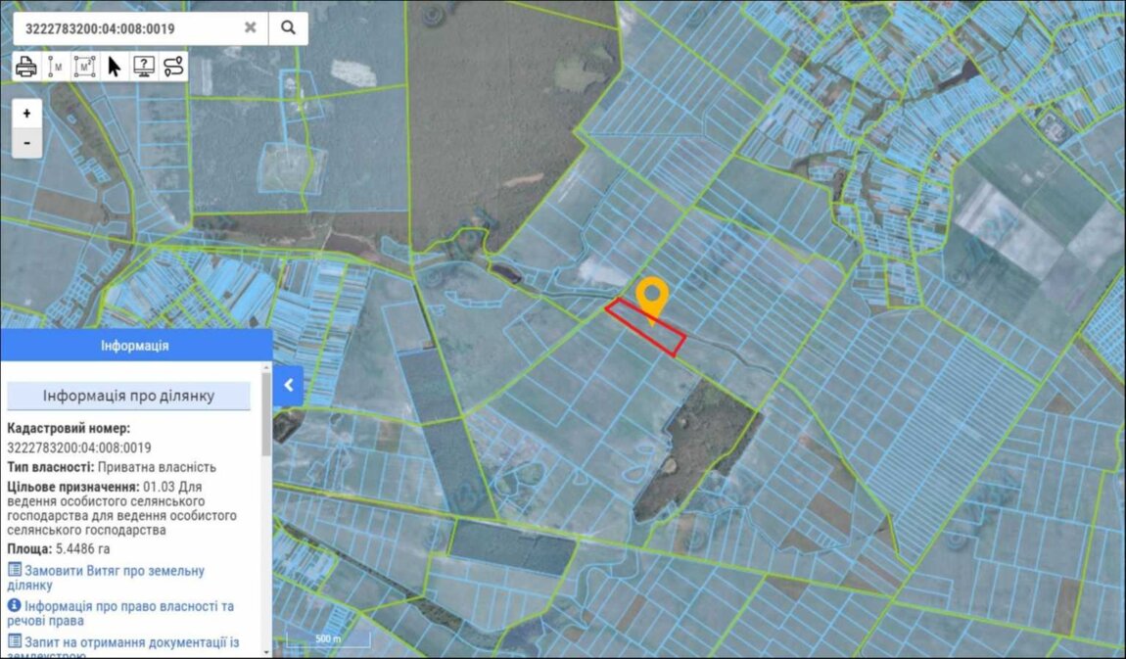
Task: Open the help monitor icon
Action: (144, 67)
